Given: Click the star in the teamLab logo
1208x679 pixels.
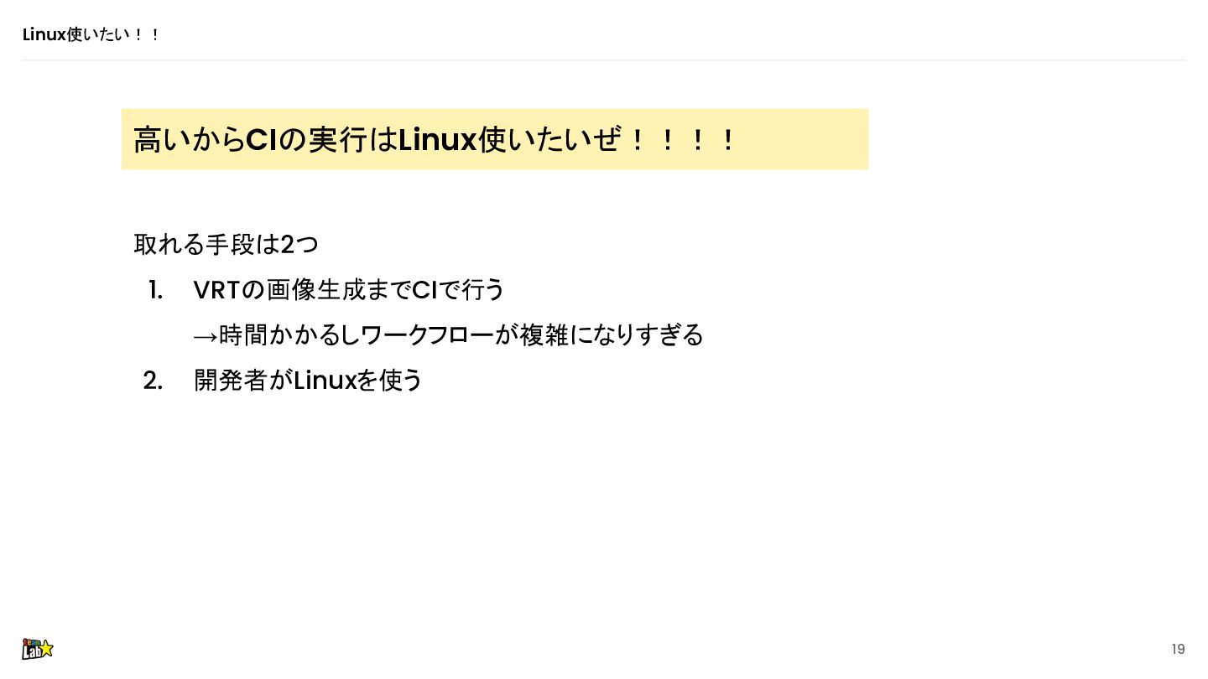Looking at the screenshot, I should 47,648.
